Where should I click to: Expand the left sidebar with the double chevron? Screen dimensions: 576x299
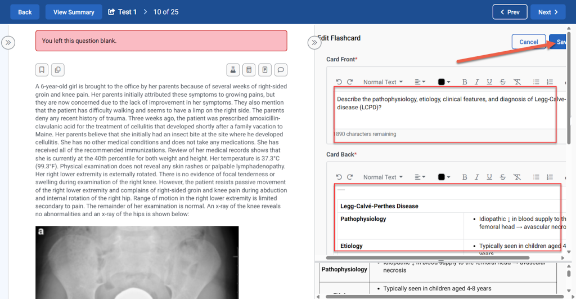(8, 42)
